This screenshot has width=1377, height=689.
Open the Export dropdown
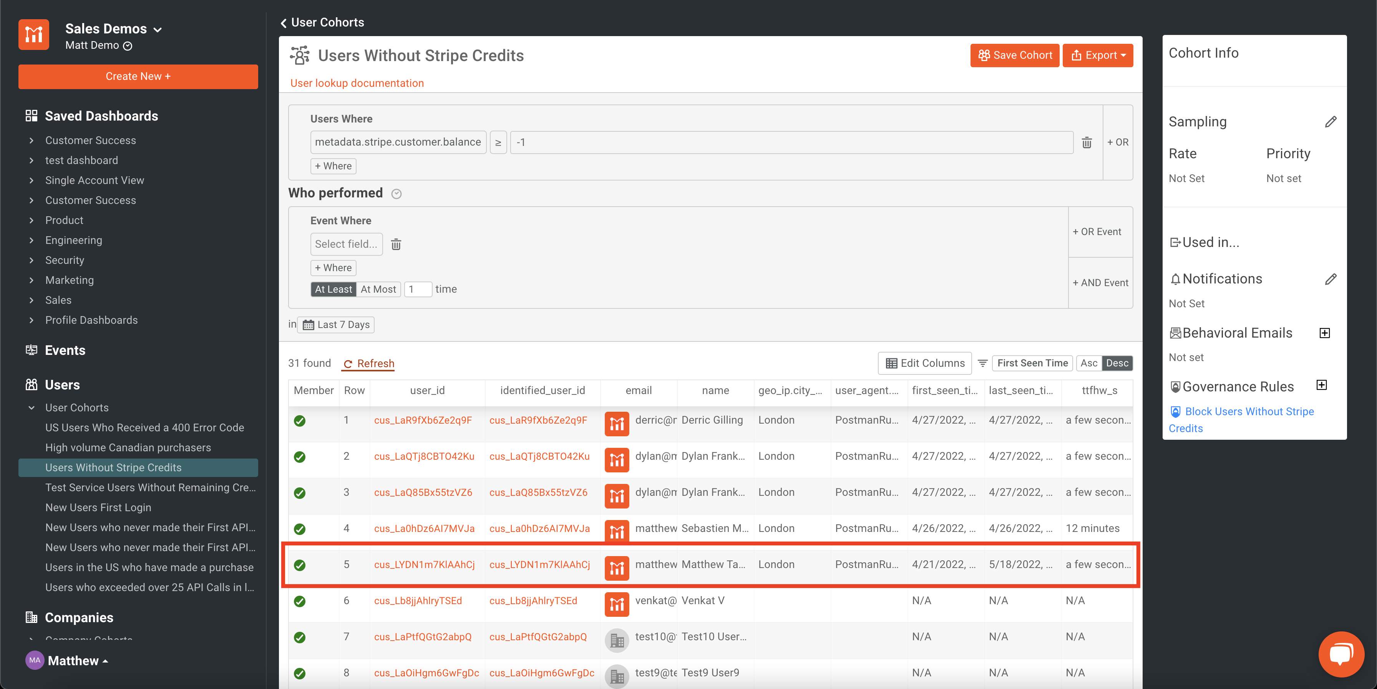[x=1098, y=55]
